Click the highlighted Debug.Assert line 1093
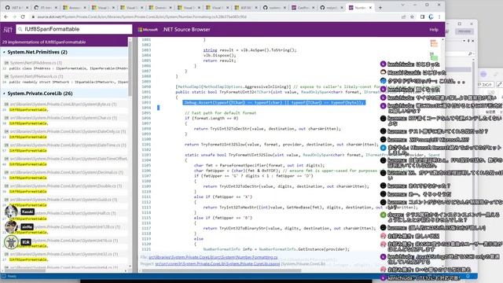Image resolution: width=503 pixels, height=283 pixels. coord(274,102)
